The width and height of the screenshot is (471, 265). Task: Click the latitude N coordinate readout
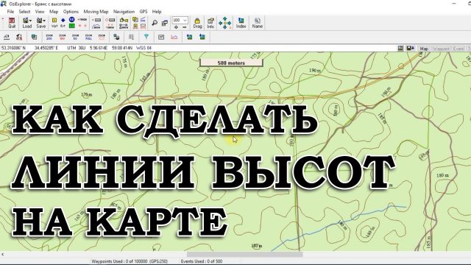pos(13,48)
